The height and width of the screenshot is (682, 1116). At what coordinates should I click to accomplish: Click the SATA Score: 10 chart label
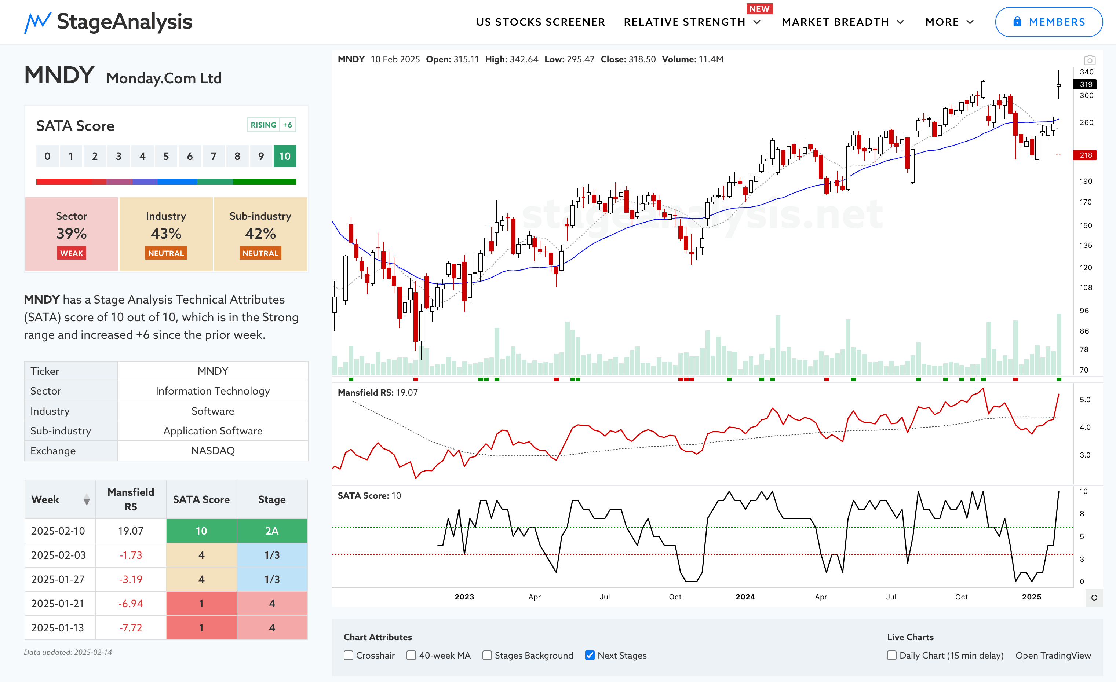point(369,495)
